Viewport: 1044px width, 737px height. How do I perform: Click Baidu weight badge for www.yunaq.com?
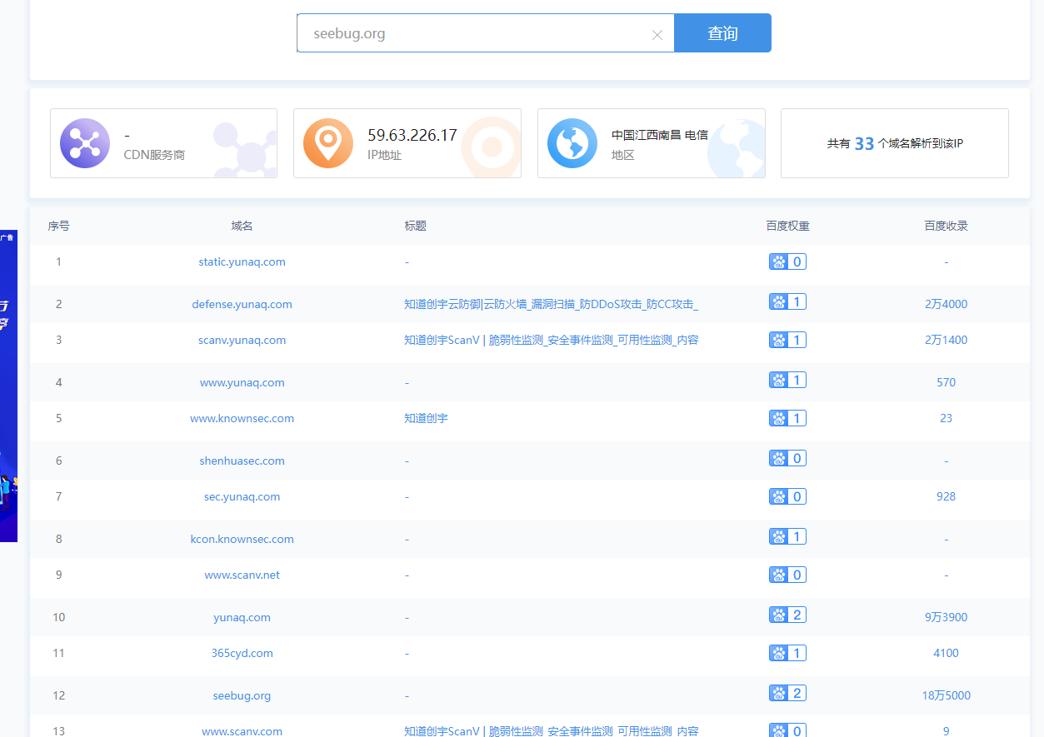tap(787, 380)
